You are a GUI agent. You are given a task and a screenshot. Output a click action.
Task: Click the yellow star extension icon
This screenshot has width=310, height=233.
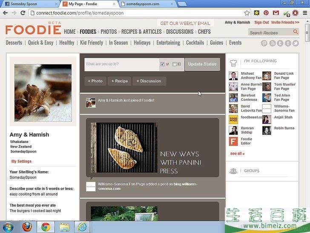coord(257,13)
